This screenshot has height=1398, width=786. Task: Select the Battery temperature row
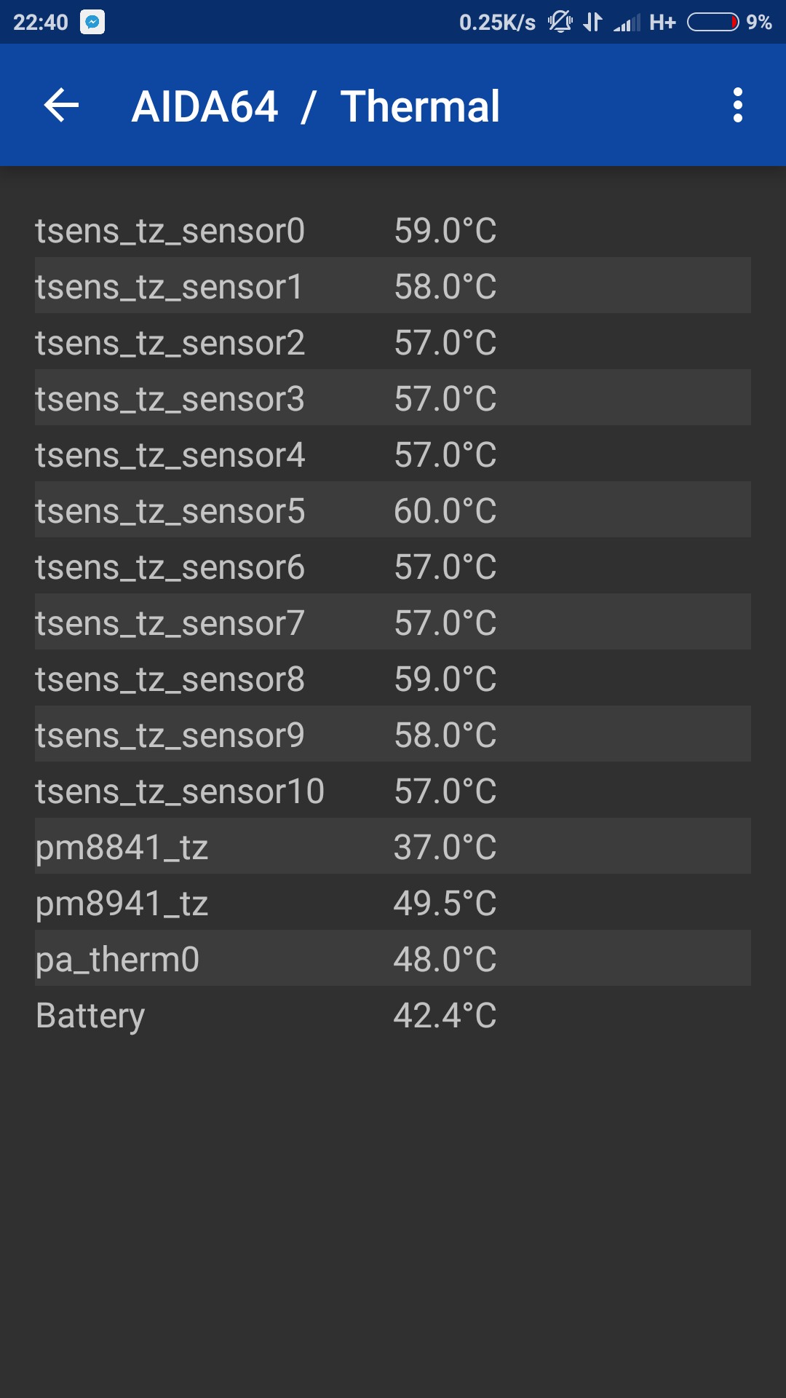click(393, 1015)
